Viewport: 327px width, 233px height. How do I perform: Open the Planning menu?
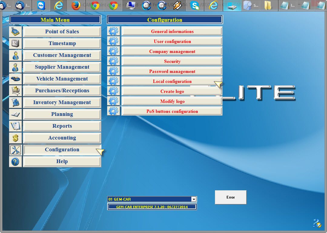62,114
